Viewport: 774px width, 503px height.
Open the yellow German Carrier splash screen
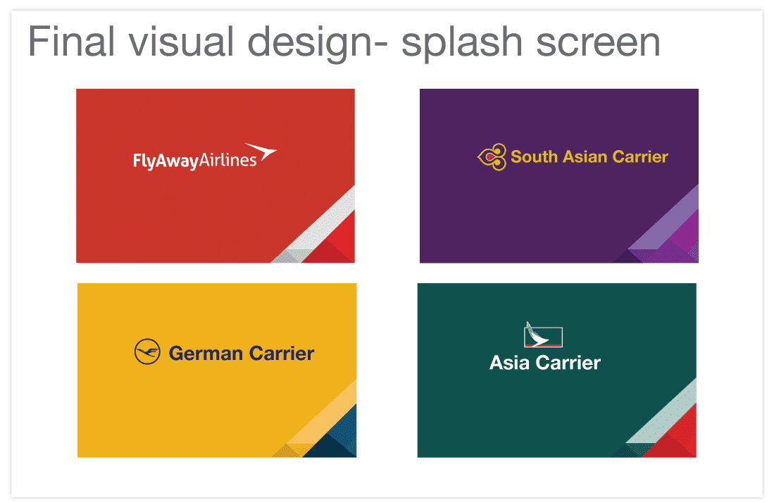coord(217,371)
